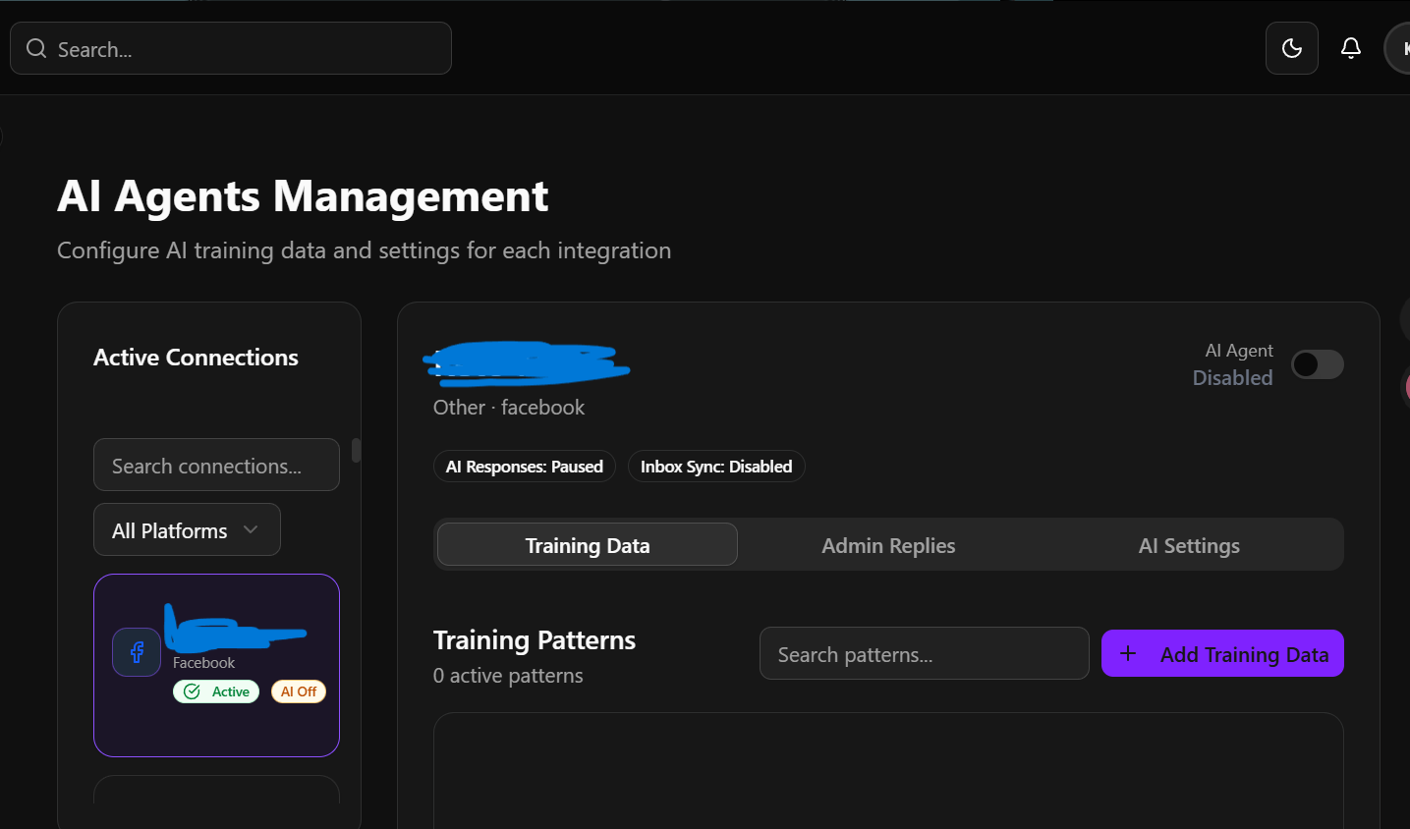Click the Inbox Sync: Disabled badge

[716, 467]
